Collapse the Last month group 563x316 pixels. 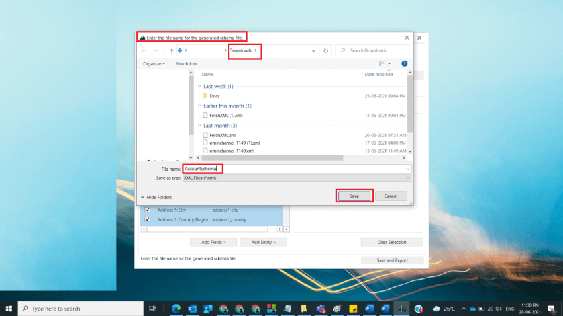pos(200,126)
